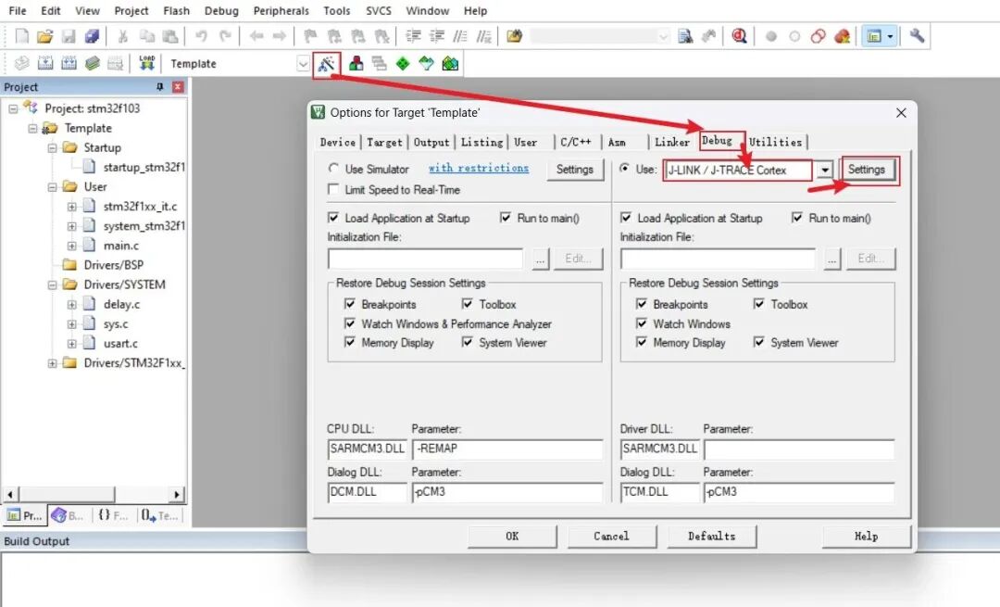Toggle Watch Windows & Performance Analyzer checkbox
The width and height of the screenshot is (1000, 607).
coord(350,324)
